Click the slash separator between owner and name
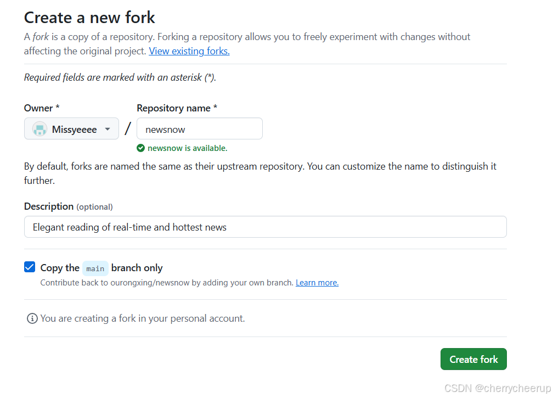 [x=128, y=129]
